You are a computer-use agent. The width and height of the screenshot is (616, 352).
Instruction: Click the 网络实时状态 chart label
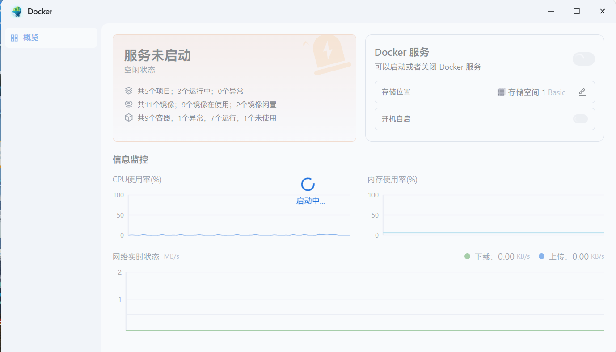(x=136, y=256)
